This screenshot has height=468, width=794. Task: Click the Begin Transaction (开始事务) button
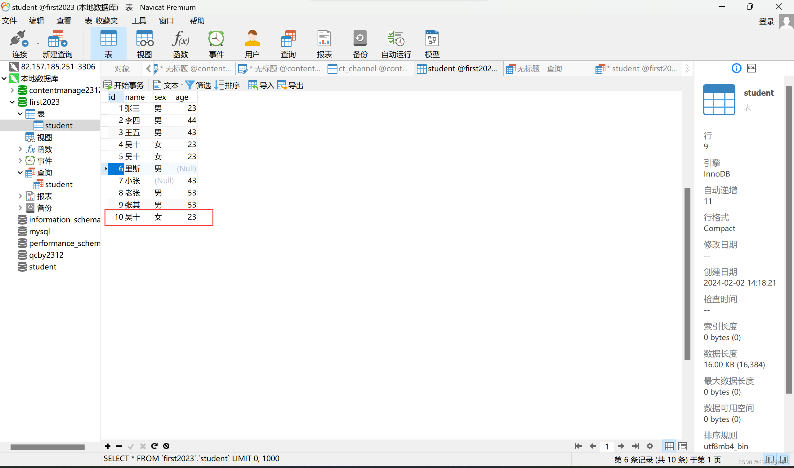pyautogui.click(x=124, y=85)
